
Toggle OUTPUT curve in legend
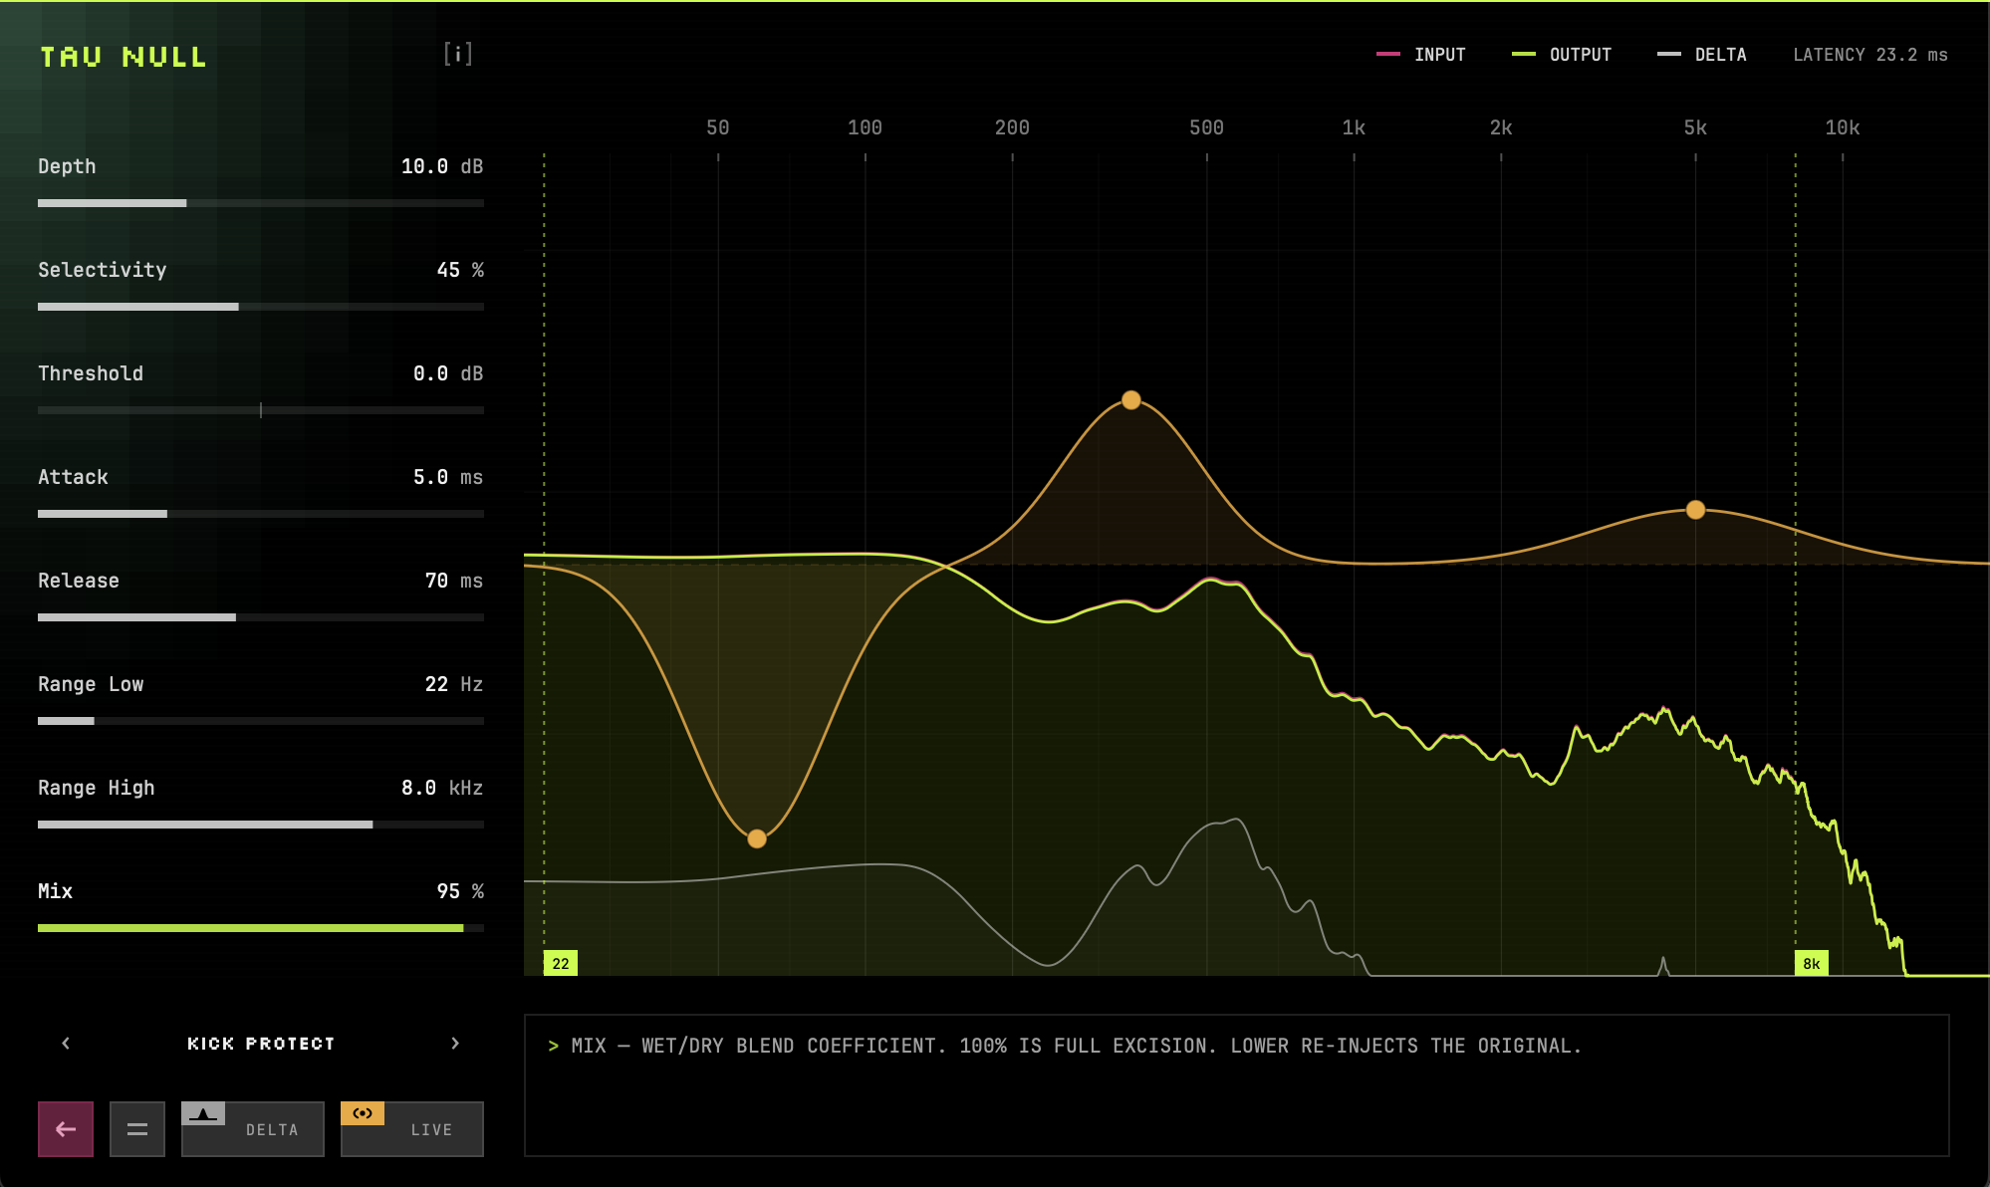(x=1561, y=55)
